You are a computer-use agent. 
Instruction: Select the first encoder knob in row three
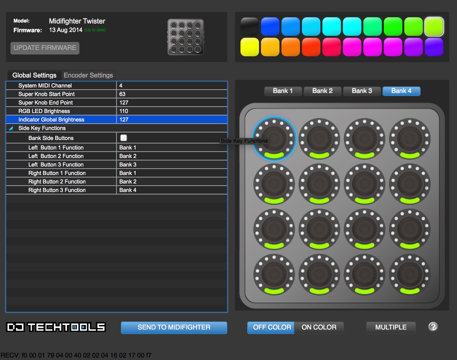click(x=274, y=229)
